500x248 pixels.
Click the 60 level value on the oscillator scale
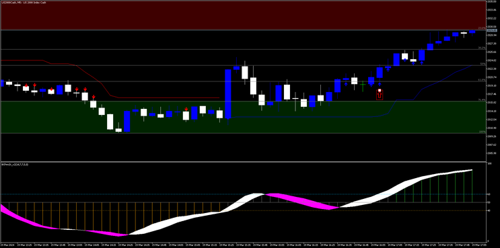pos(488,194)
